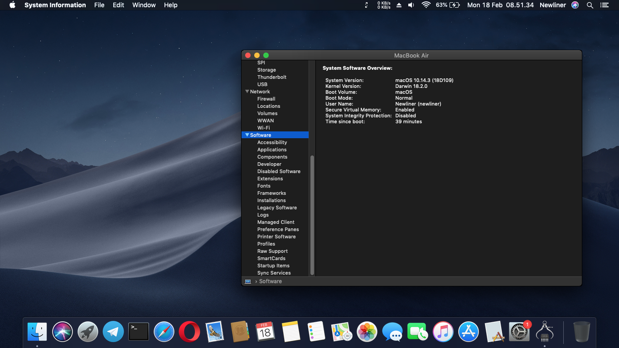Open Messages bubble icon in dock
This screenshot has width=619, height=348.
[x=392, y=332]
